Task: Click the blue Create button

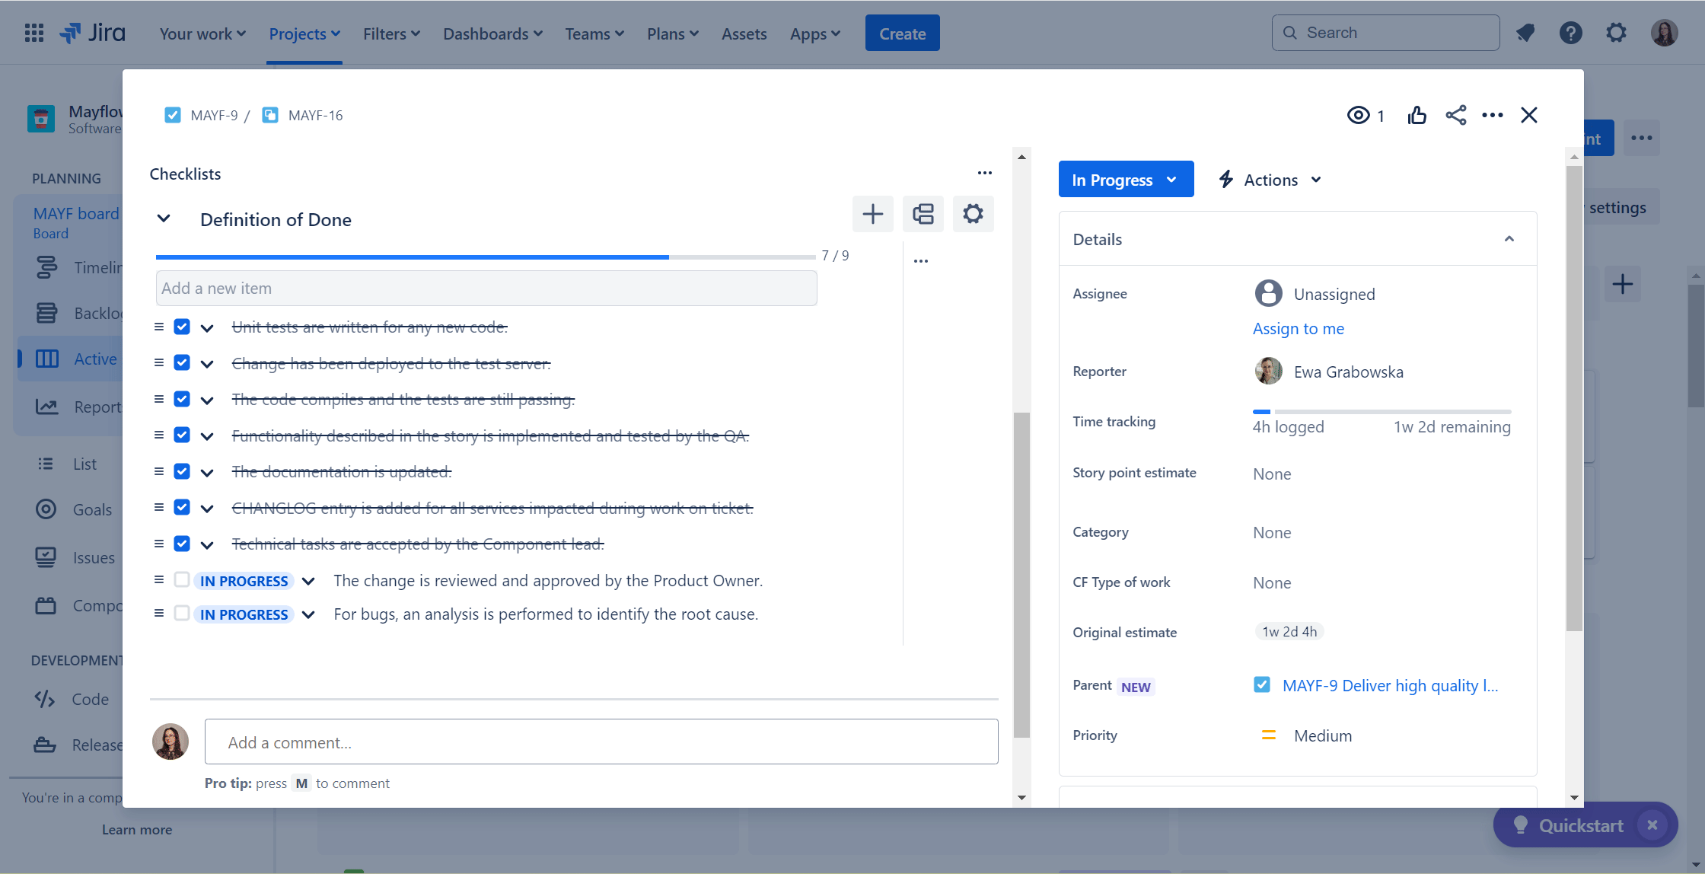Action: pyautogui.click(x=902, y=33)
